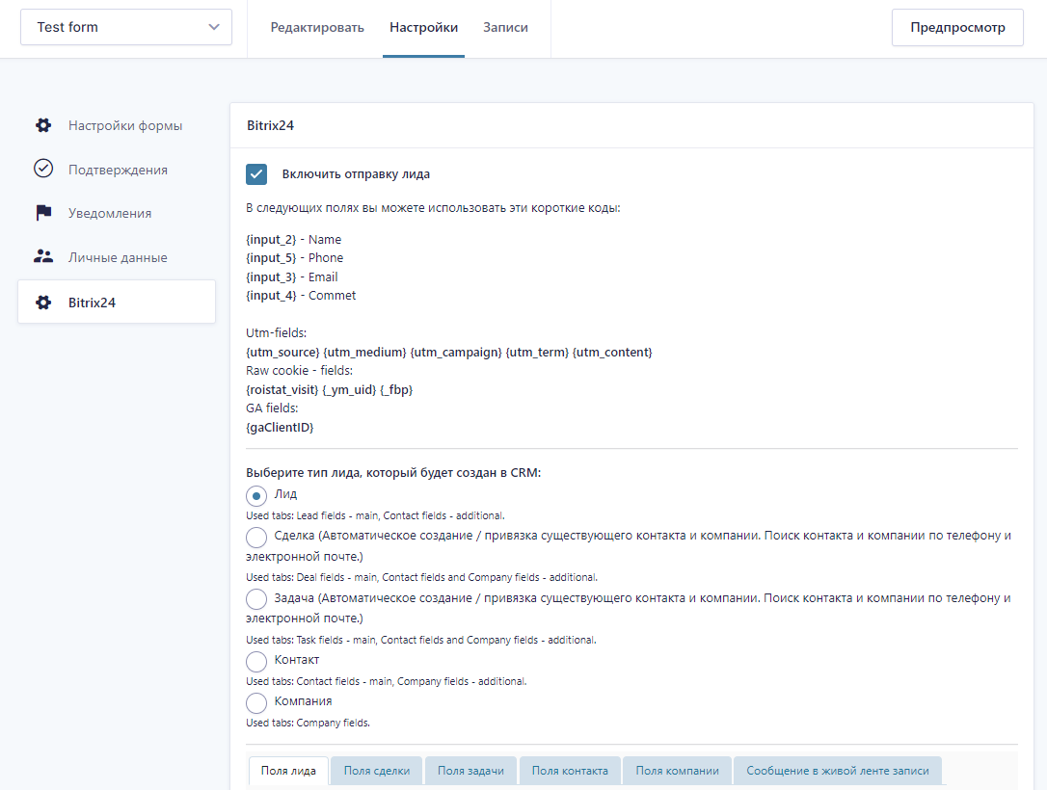
Task: Open Подтверждения in sidebar
Action: [x=117, y=170]
